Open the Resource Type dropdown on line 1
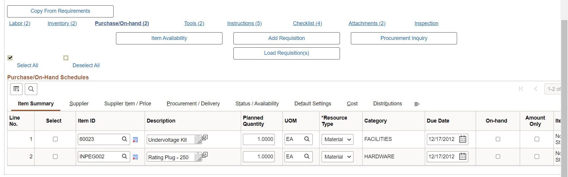568x177 pixels. (x=338, y=139)
